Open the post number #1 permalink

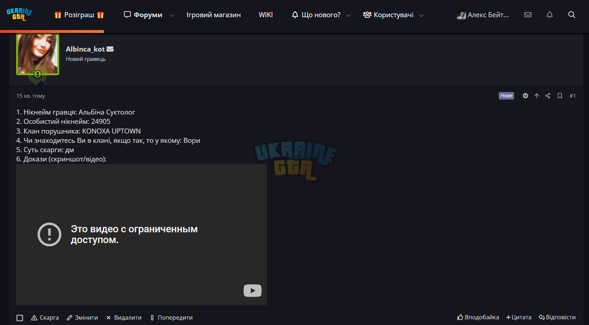573,96
